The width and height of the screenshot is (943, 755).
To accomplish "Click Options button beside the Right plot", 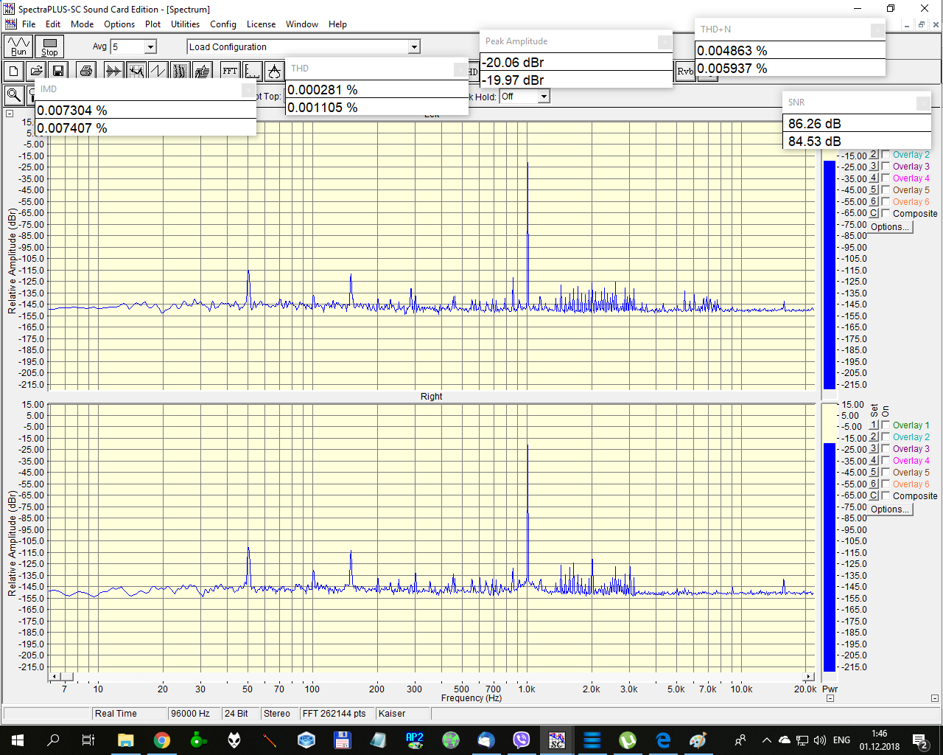I will [890, 509].
